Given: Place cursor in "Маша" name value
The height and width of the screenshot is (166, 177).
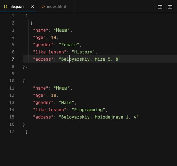Looking at the screenshot, I should pos(62,30).
